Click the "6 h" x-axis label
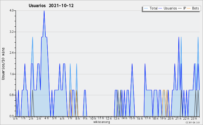Image resolution: width=203 pixels, height=125 pixels. point(62,118)
